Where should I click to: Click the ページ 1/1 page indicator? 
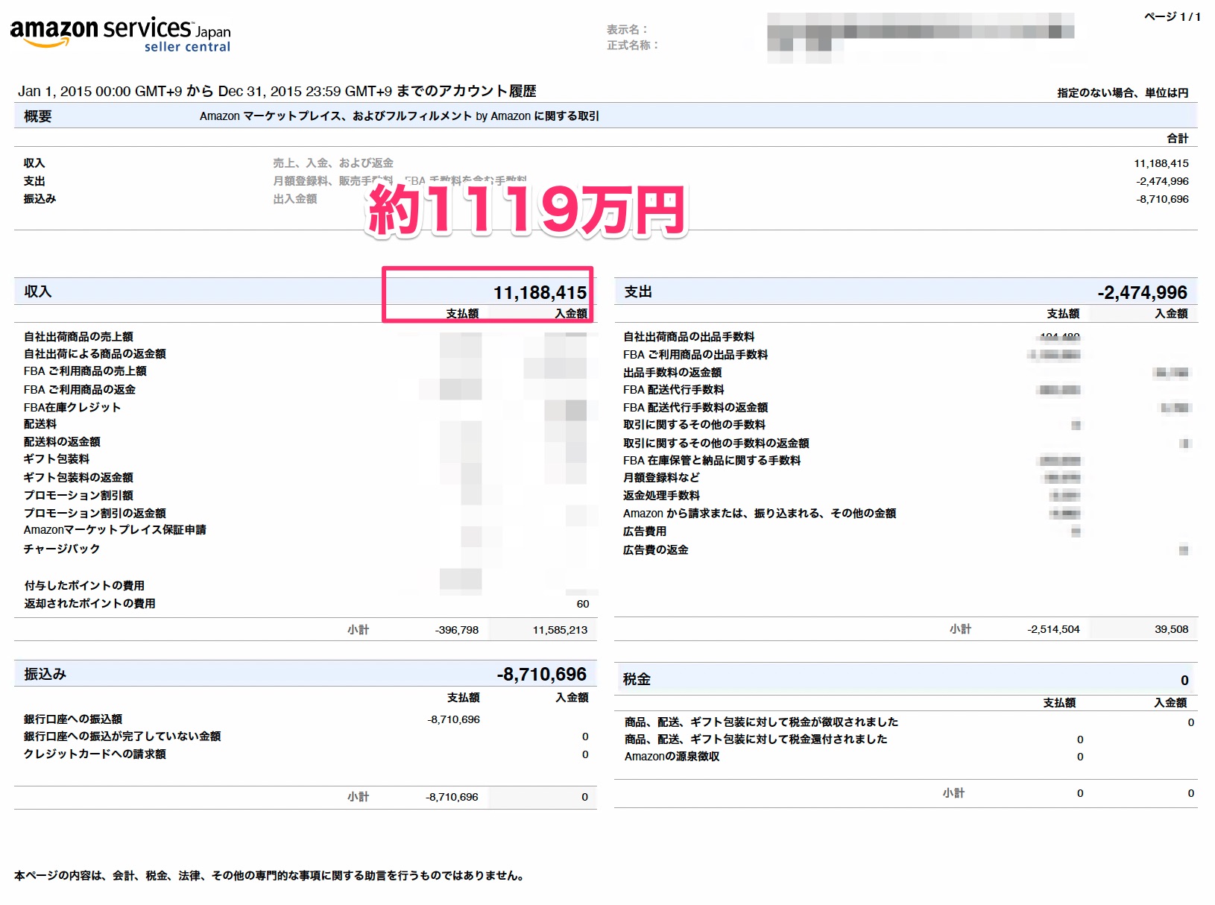(1172, 16)
